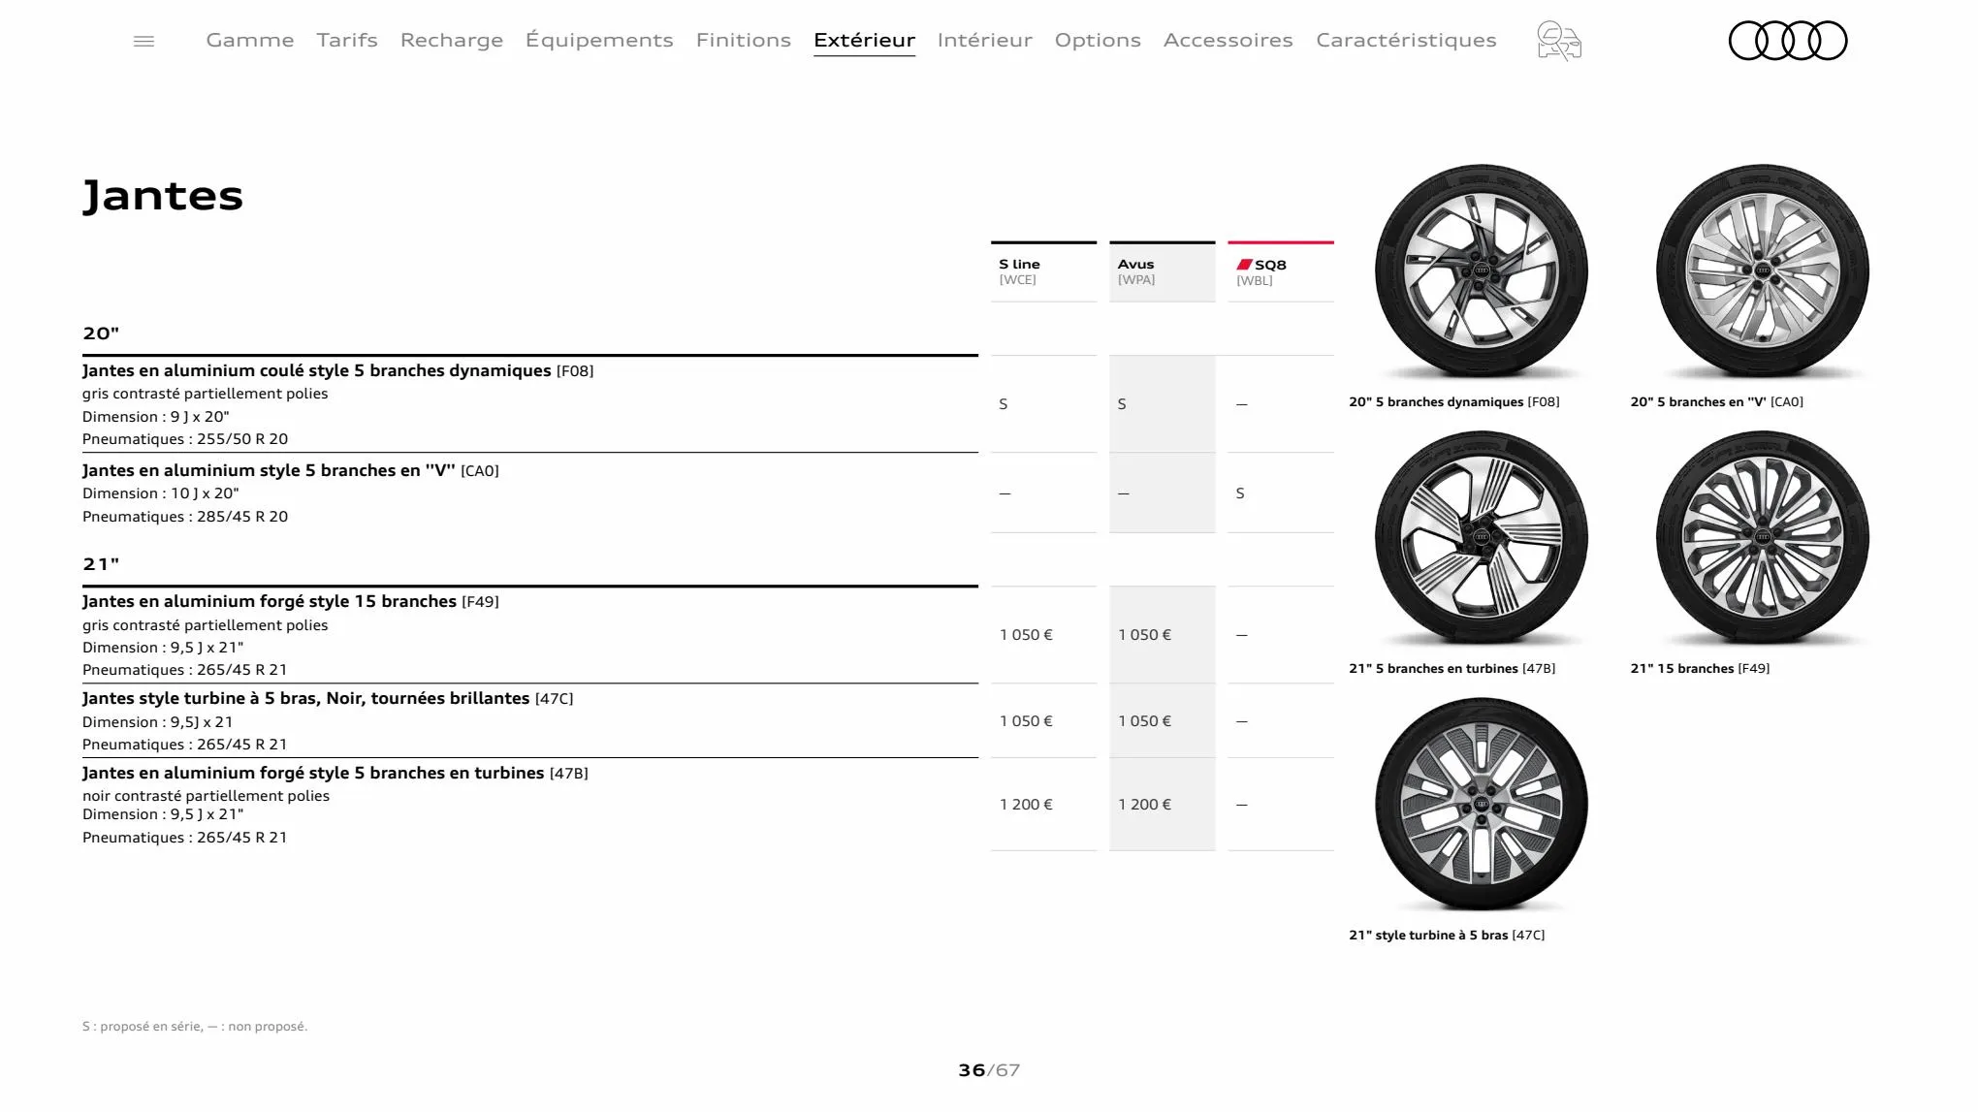The width and height of the screenshot is (1978, 1112).
Task: Select the Avus [WPA] column header
Action: (1163, 271)
